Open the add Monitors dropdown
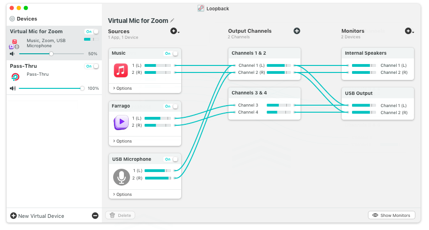The height and width of the screenshot is (230, 429). [410, 31]
